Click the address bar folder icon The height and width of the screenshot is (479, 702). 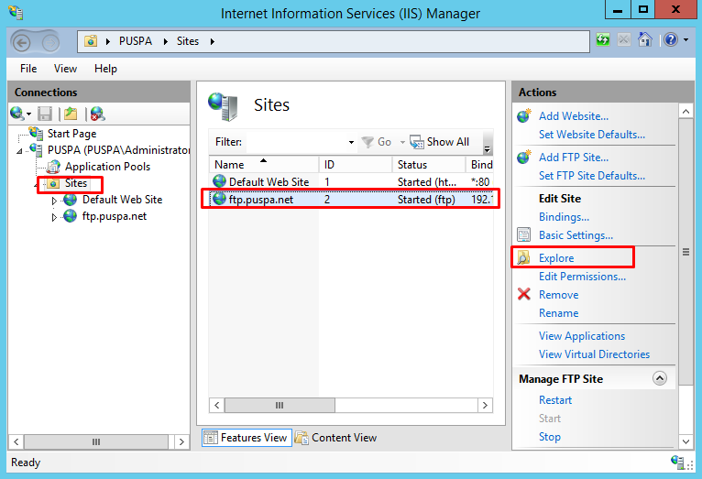click(x=91, y=41)
